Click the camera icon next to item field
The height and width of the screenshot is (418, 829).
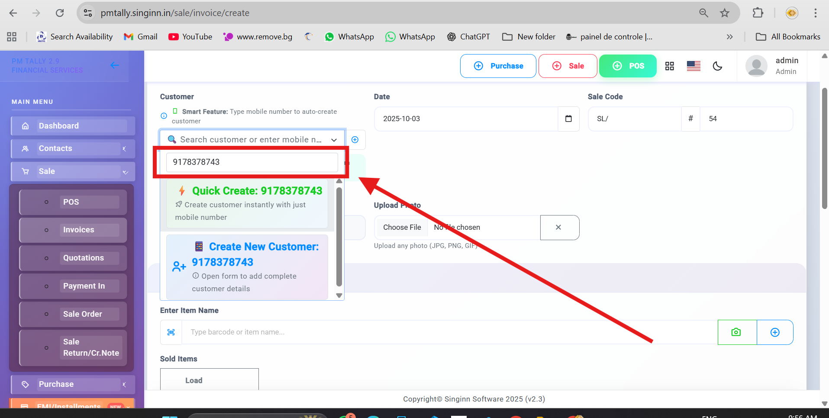[736, 332]
